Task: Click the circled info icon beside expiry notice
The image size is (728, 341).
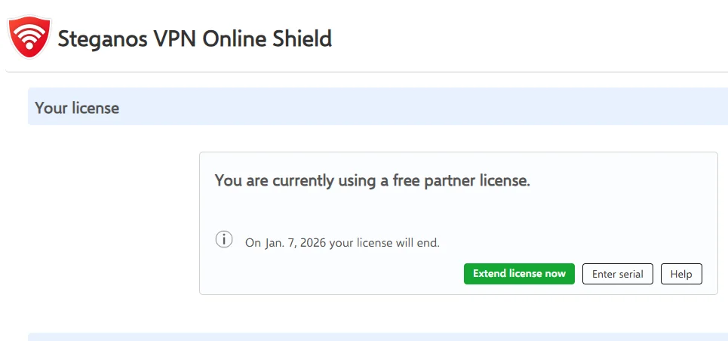Action: 224,240
